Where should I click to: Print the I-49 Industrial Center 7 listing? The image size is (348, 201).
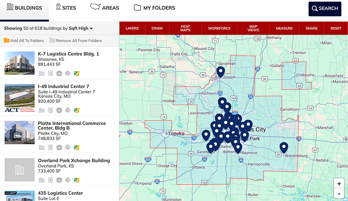coord(68,110)
